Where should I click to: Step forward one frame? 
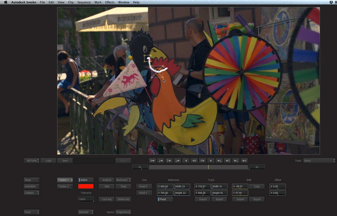point(202,161)
